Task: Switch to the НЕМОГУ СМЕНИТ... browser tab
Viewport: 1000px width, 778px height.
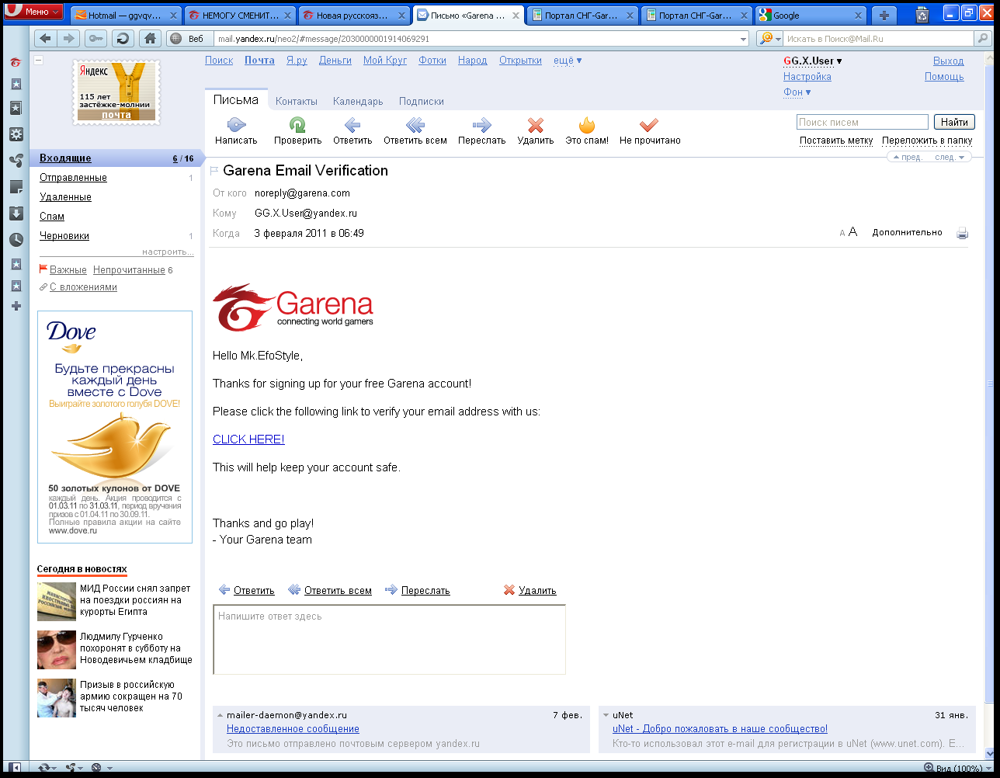Action: [240, 16]
